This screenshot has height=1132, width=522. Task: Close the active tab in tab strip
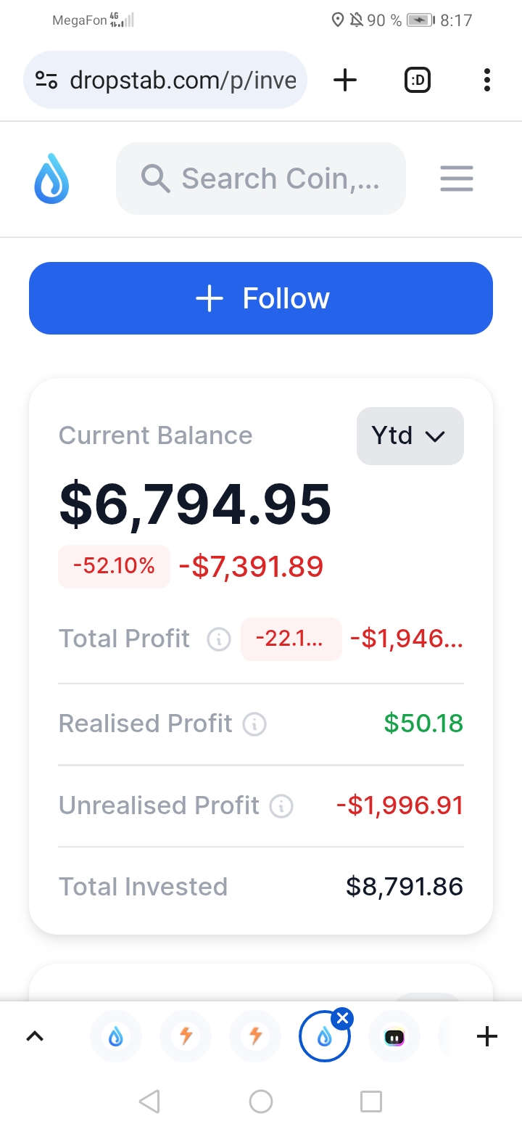coord(343,1019)
